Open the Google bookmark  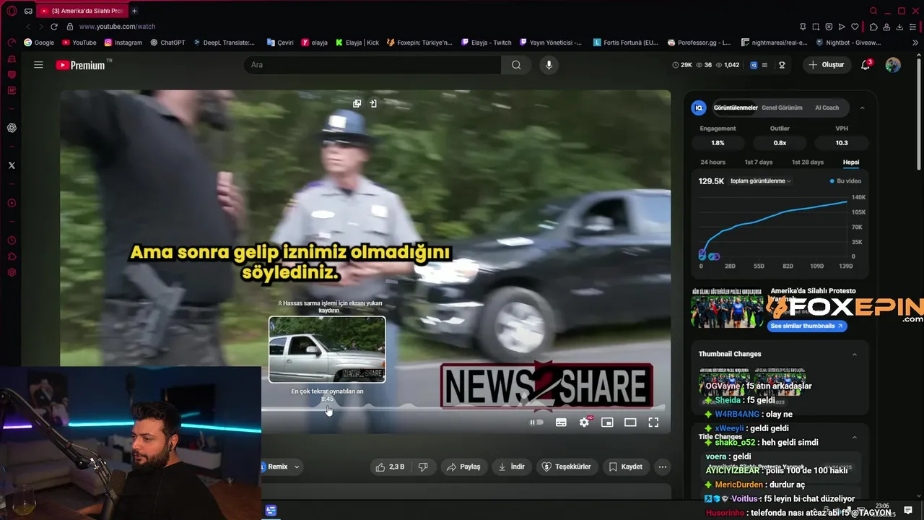pyautogui.click(x=39, y=43)
